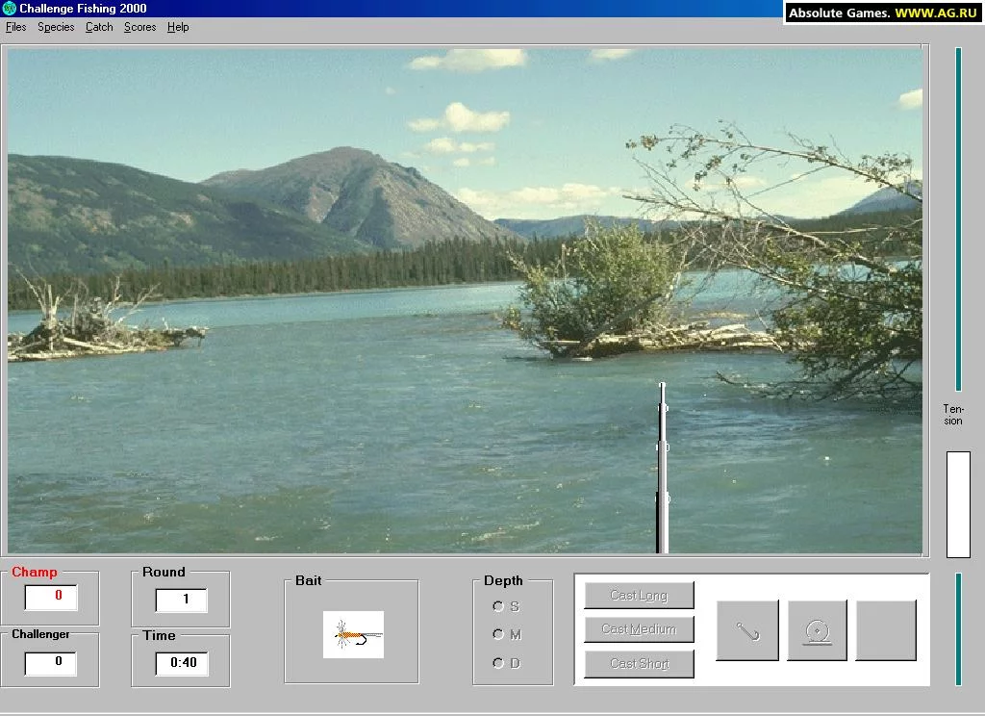Click the "Depth" group label
The width and height of the screenshot is (985, 716).
503,580
